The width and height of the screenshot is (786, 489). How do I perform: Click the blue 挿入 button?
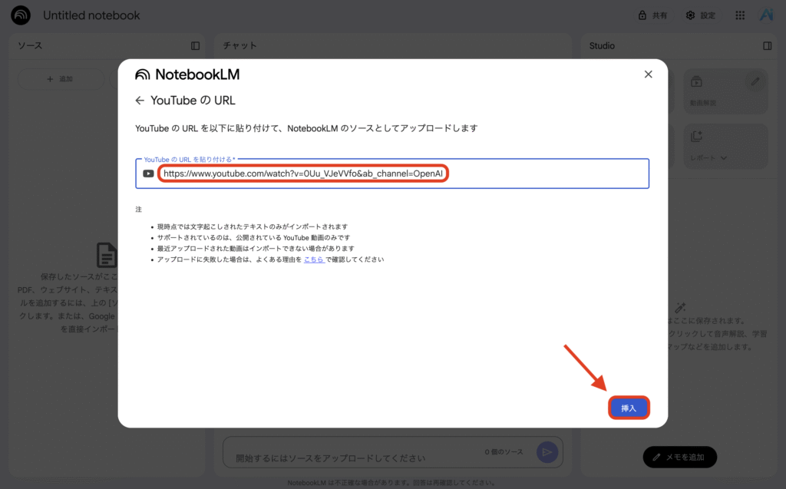pyautogui.click(x=629, y=408)
